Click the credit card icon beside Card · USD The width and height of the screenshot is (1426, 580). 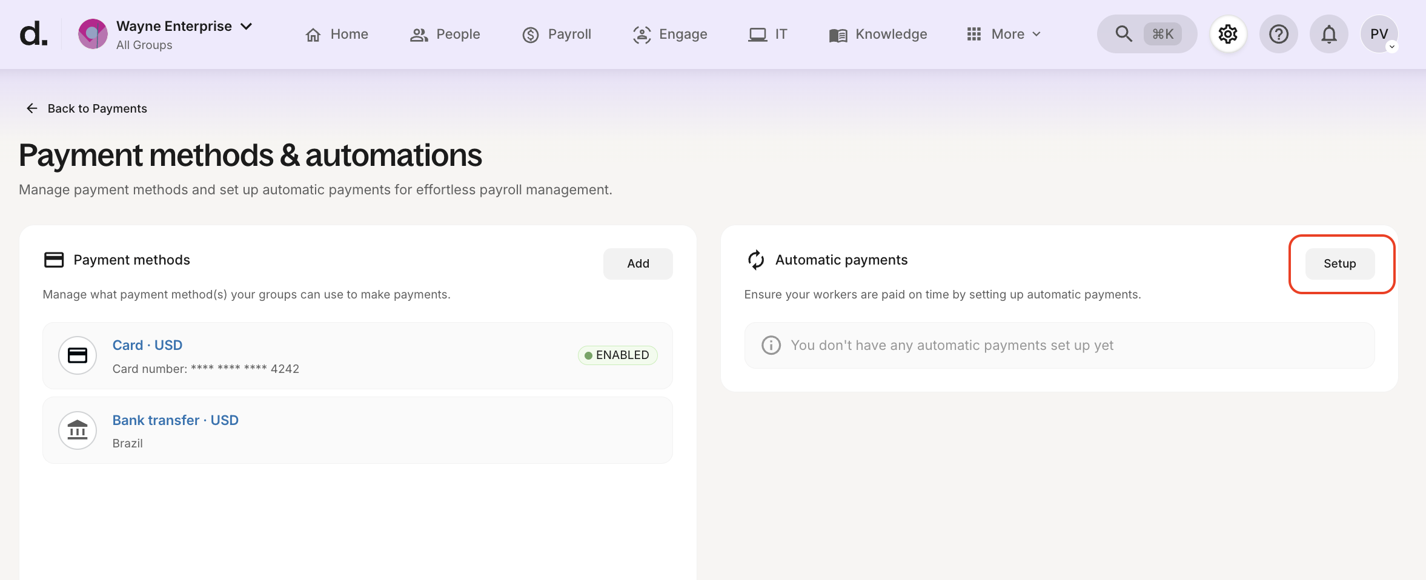[78, 355]
